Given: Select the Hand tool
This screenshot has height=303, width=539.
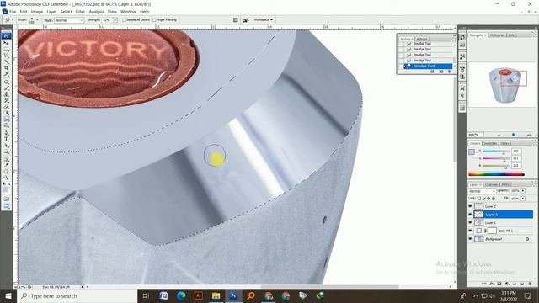Looking at the screenshot, I should (x=6, y=172).
